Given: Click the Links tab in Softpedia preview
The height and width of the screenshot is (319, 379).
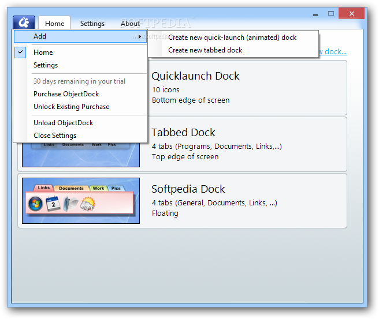Looking at the screenshot, I should [x=44, y=187].
